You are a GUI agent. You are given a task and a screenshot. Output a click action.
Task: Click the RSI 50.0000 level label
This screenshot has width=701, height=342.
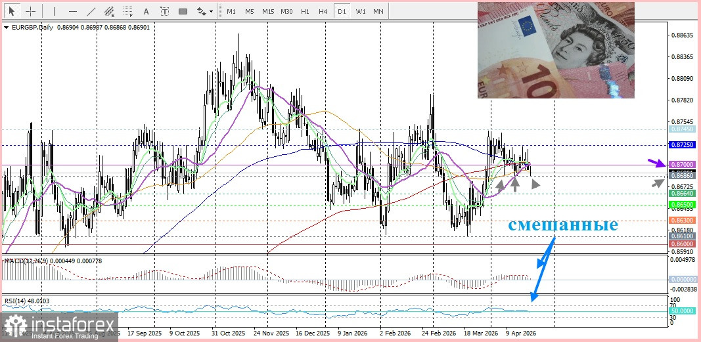[x=683, y=310]
